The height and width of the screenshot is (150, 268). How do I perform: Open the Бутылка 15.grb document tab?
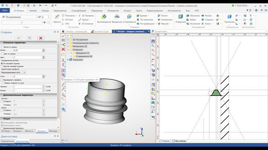pos(100,32)
